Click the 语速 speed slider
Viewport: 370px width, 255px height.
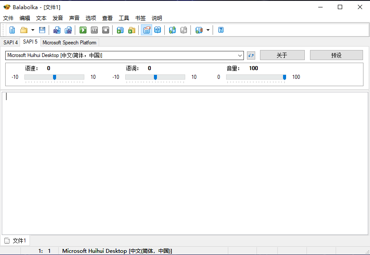(54, 77)
